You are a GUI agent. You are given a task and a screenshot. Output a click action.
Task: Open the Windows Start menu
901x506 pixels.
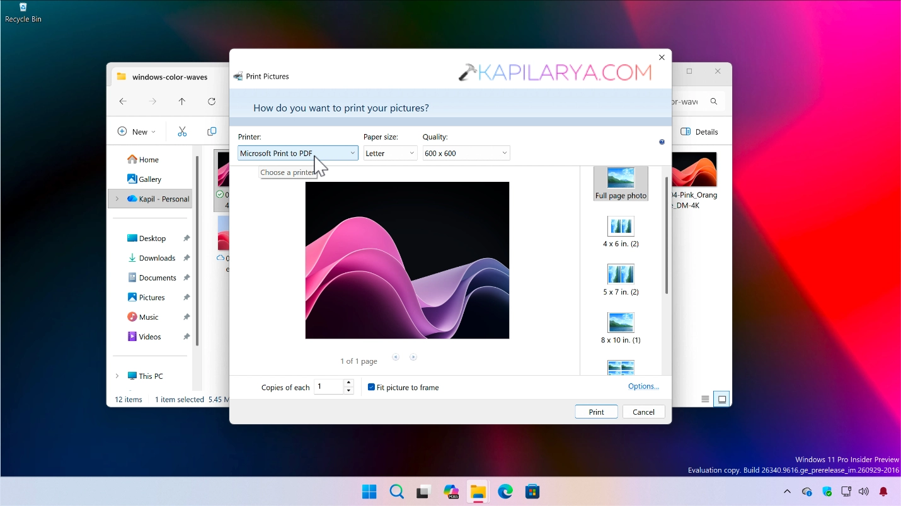pyautogui.click(x=369, y=492)
